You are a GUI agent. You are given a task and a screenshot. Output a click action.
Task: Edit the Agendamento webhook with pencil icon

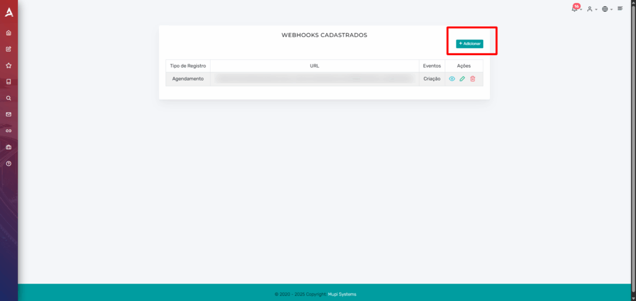(462, 79)
